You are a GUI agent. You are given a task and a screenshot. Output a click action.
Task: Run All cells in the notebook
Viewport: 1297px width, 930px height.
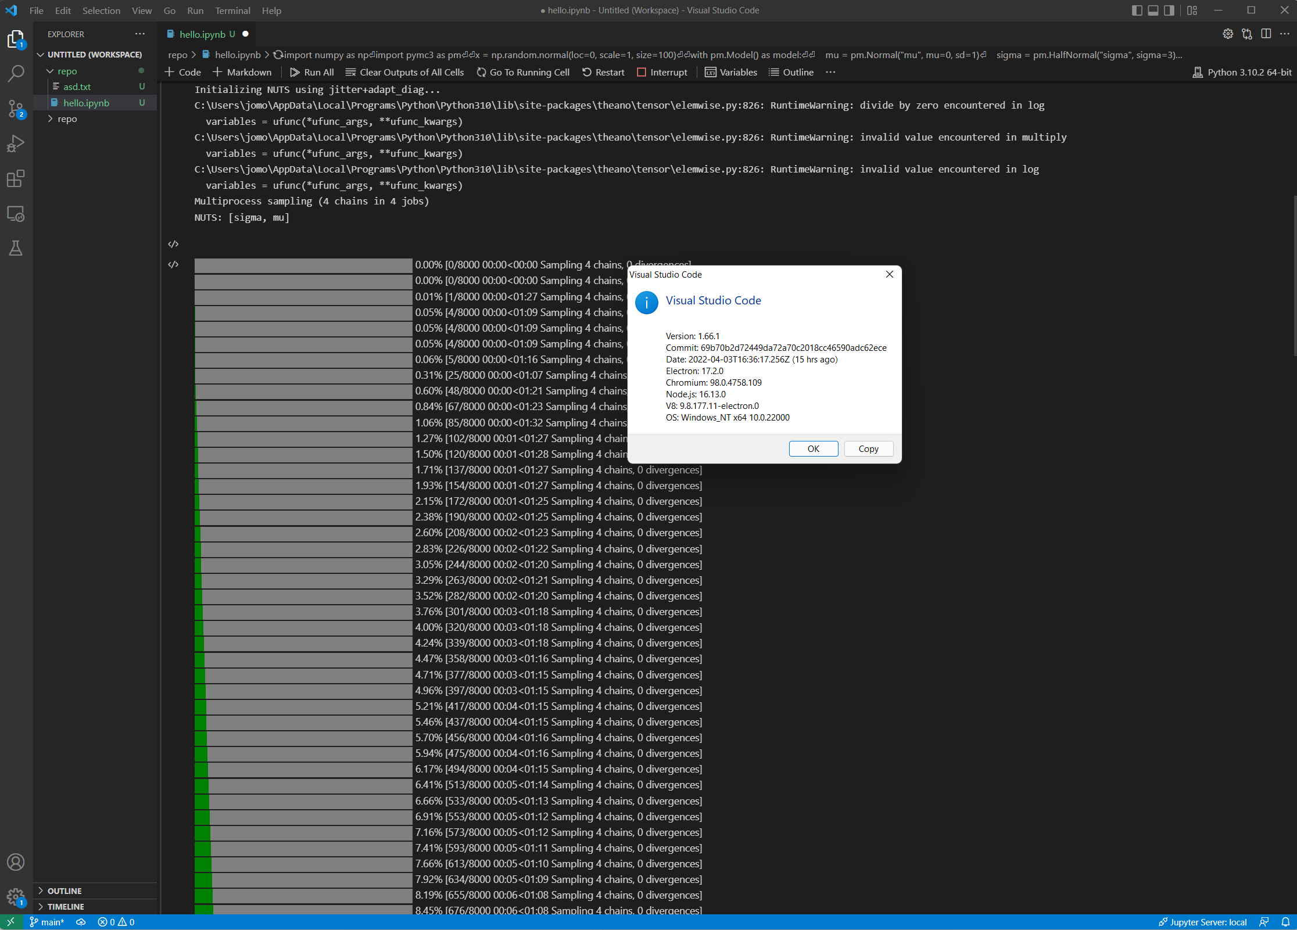pyautogui.click(x=312, y=72)
